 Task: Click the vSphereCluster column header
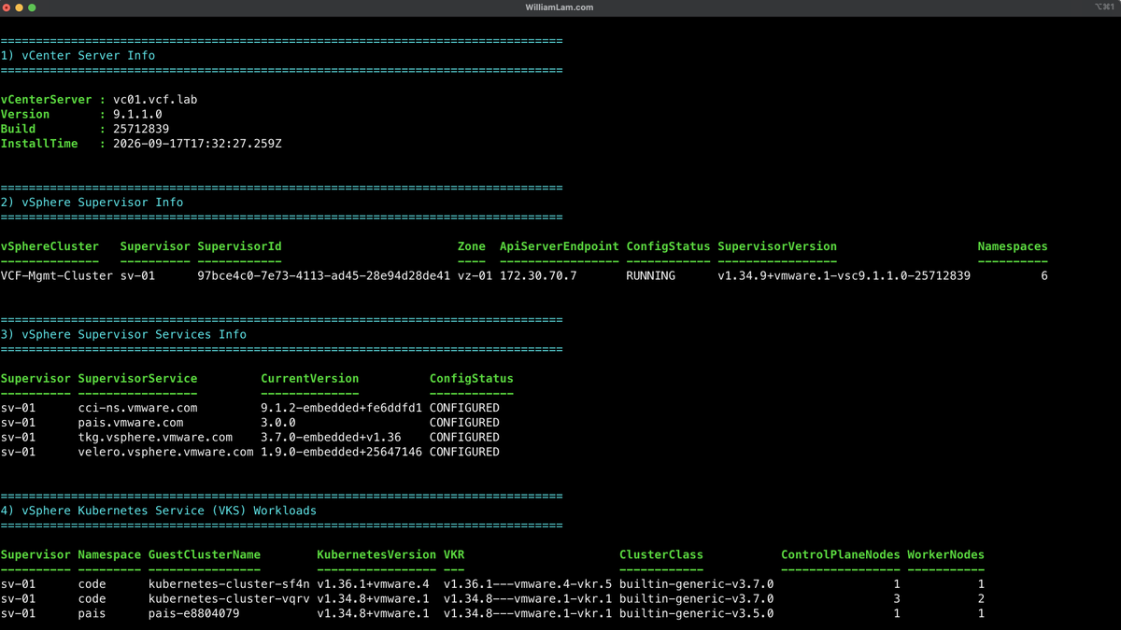(50, 246)
